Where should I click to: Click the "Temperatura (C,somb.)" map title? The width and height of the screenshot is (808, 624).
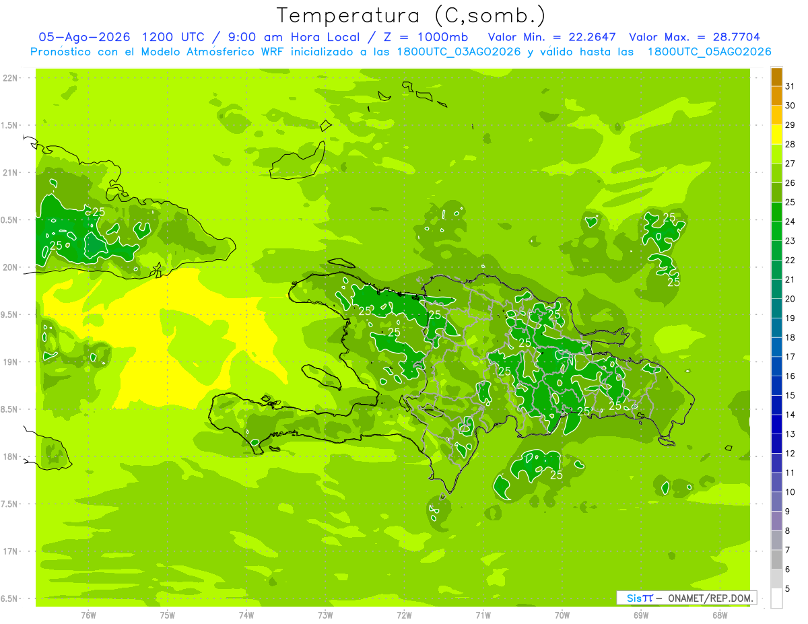coord(411,15)
